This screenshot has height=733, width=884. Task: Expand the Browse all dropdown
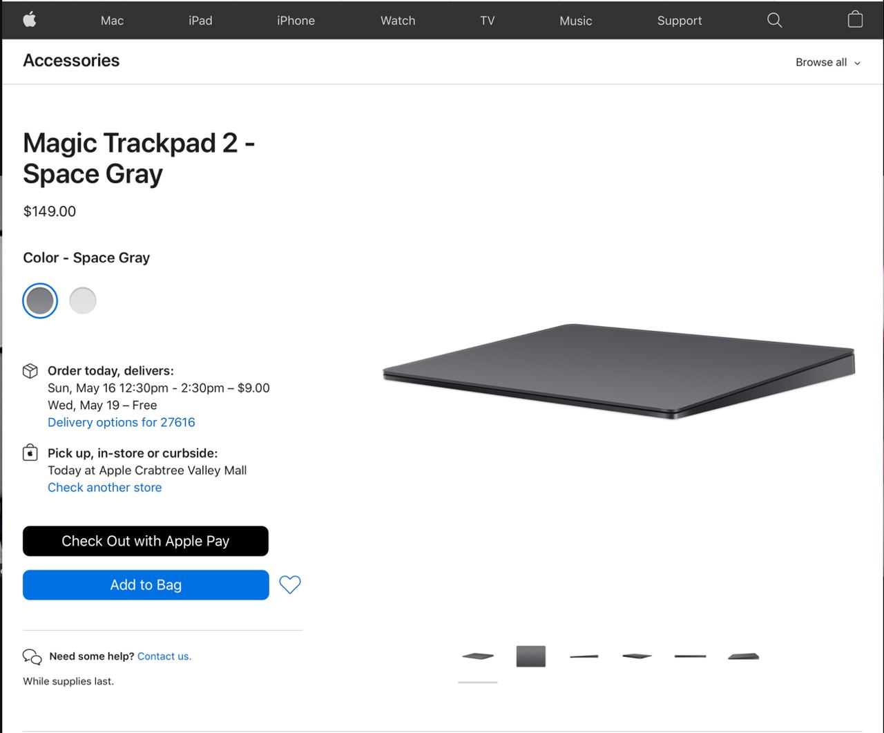tap(827, 62)
